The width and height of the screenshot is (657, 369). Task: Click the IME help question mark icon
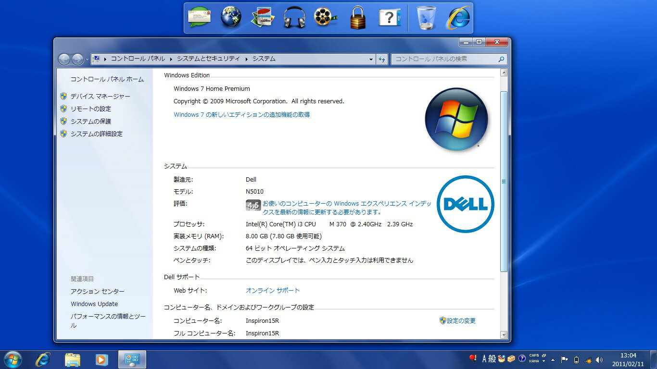click(522, 359)
